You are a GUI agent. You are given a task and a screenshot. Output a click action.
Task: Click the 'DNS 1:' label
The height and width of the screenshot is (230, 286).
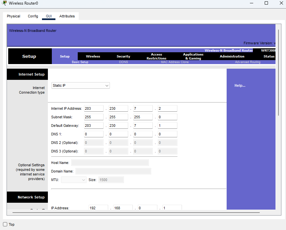pyautogui.click(x=56, y=134)
